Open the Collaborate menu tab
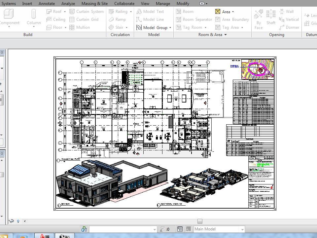Viewport: 317px width, 238px height. coord(124,4)
